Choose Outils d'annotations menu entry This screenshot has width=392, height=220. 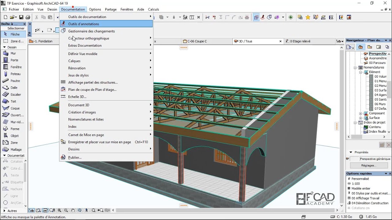click(106, 24)
